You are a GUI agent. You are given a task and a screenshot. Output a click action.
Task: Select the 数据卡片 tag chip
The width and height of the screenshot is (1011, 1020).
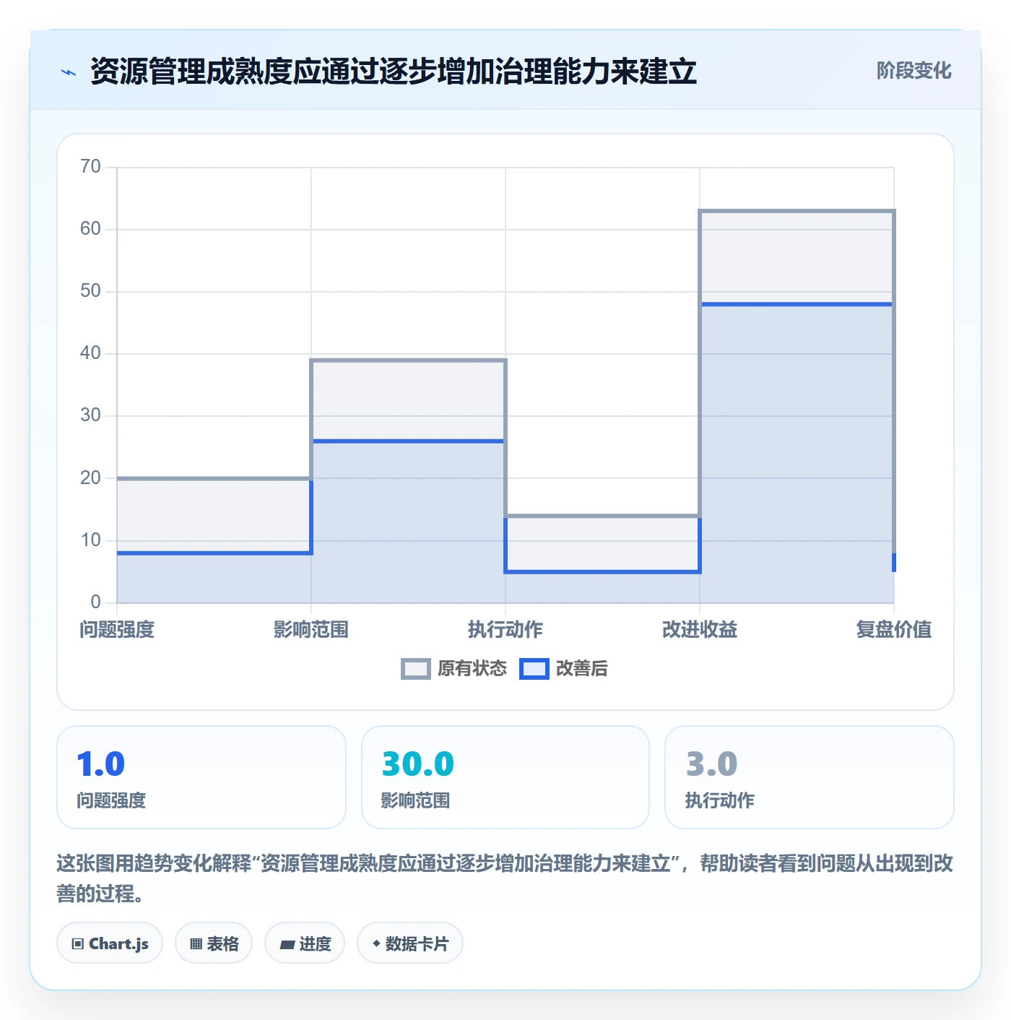pyautogui.click(x=410, y=943)
